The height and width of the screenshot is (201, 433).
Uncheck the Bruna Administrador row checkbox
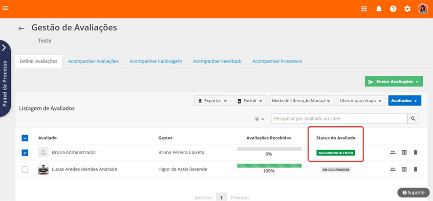pyautogui.click(x=25, y=153)
